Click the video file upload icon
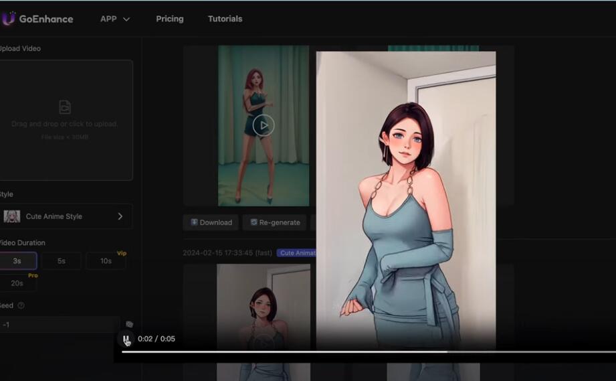Screen dimensions: 616x381 [x=65, y=106]
